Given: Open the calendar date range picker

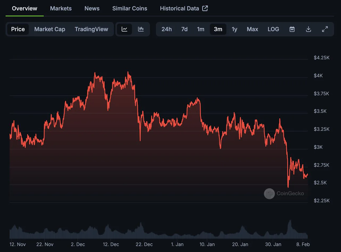Looking at the screenshot, I should pos(292,29).
